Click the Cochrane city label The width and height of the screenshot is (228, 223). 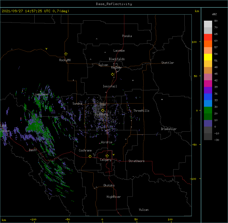(85, 150)
